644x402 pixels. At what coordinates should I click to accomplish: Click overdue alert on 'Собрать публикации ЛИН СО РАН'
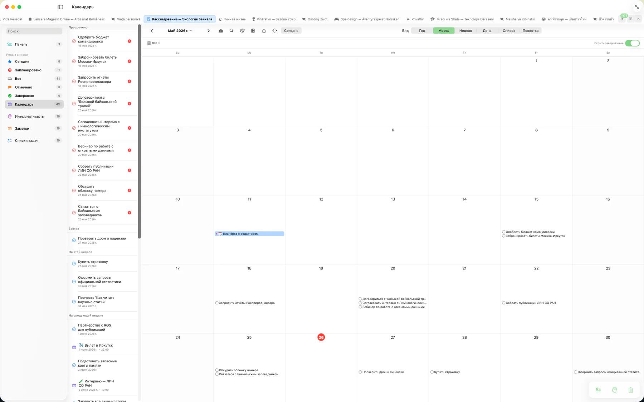[130, 170]
